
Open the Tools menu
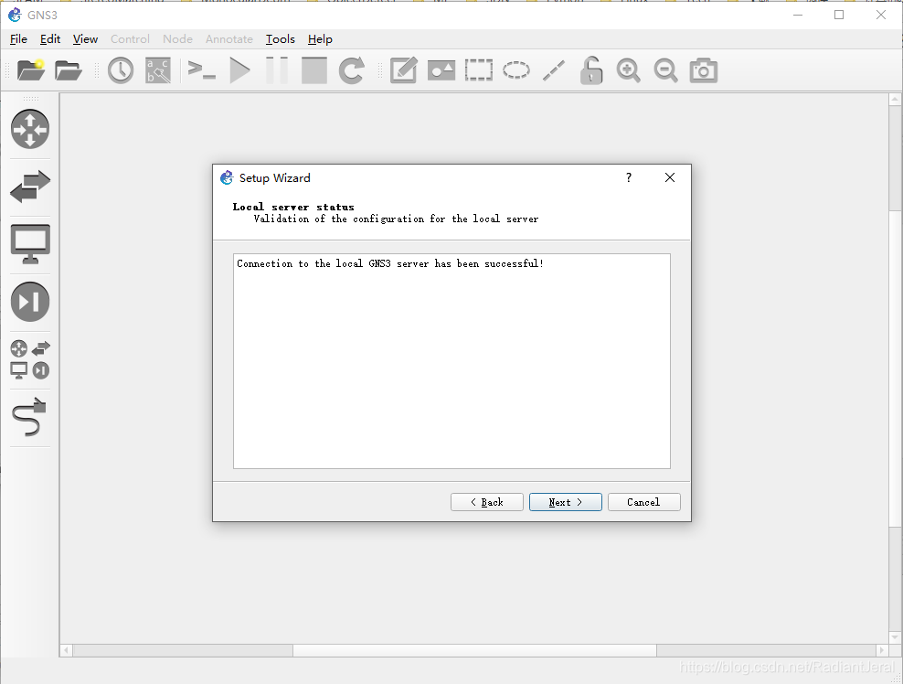click(x=281, y=39)
